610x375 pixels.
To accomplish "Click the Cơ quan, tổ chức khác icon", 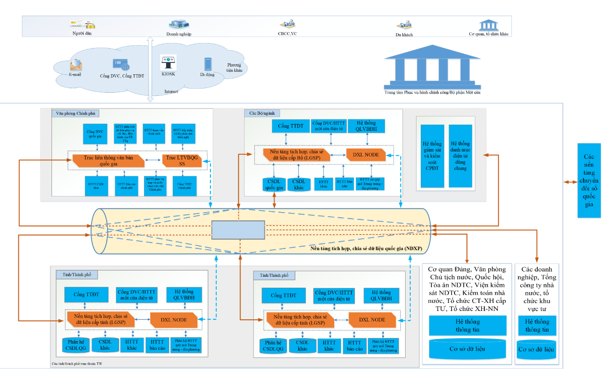I will [488, 25].
